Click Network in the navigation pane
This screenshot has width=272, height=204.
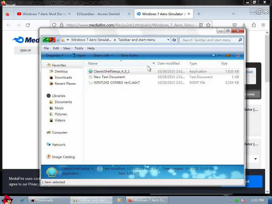(x=59, y=144)
